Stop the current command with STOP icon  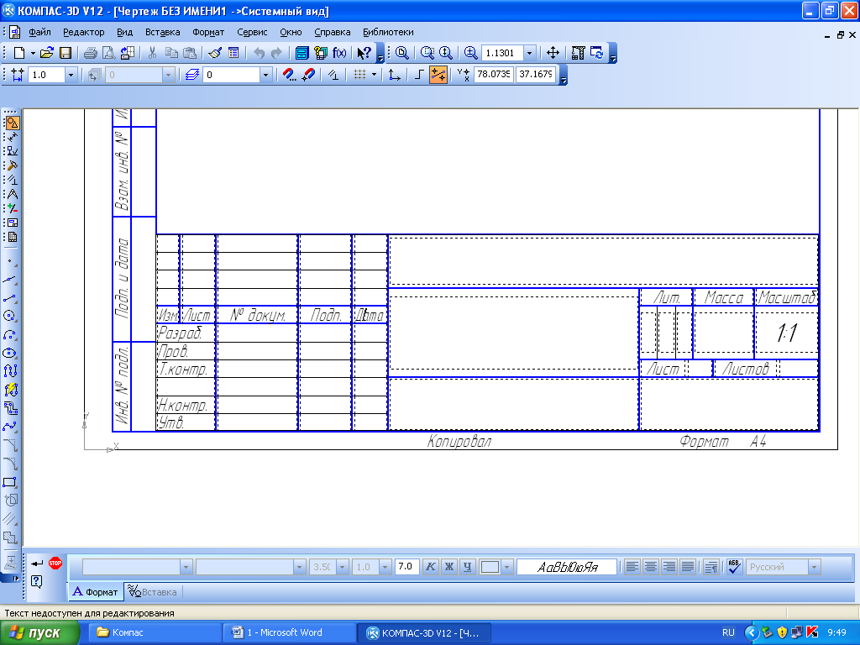tap(55, 563)
